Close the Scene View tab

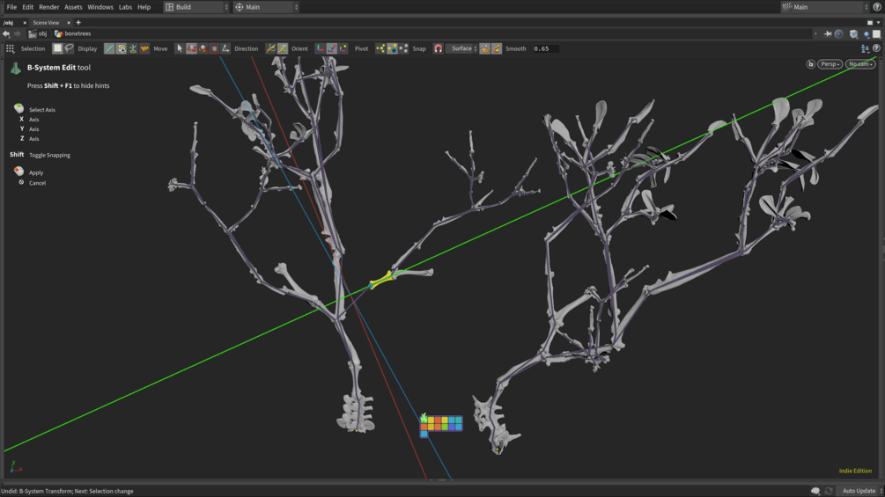pos(69,23)
